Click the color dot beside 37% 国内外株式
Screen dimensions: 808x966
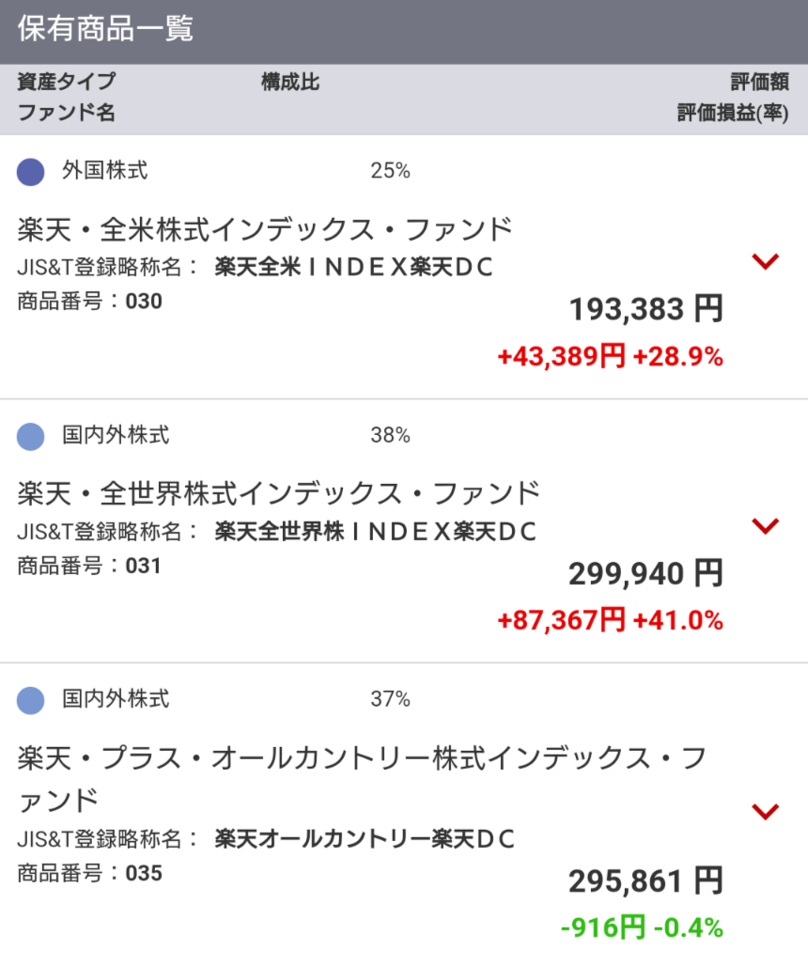31,700
